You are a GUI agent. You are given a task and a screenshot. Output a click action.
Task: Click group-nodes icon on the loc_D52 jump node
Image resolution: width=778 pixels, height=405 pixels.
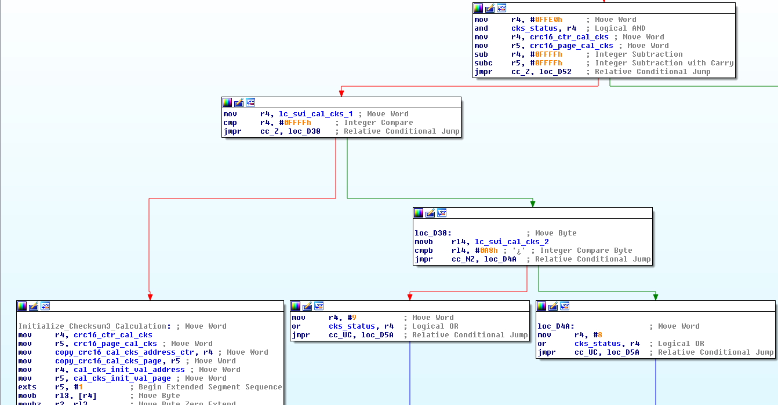pos(501,8)
